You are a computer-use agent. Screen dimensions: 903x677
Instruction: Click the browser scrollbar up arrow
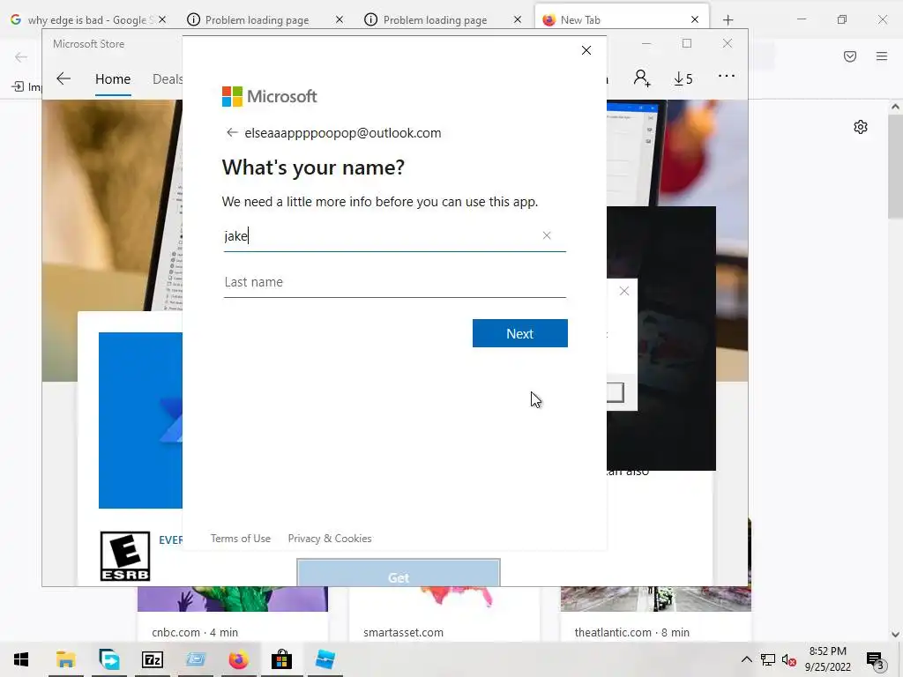(x=895, y=107)
